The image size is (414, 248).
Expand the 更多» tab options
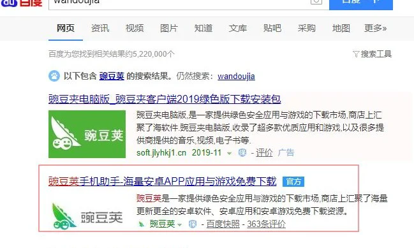click(x=376, y=28)
